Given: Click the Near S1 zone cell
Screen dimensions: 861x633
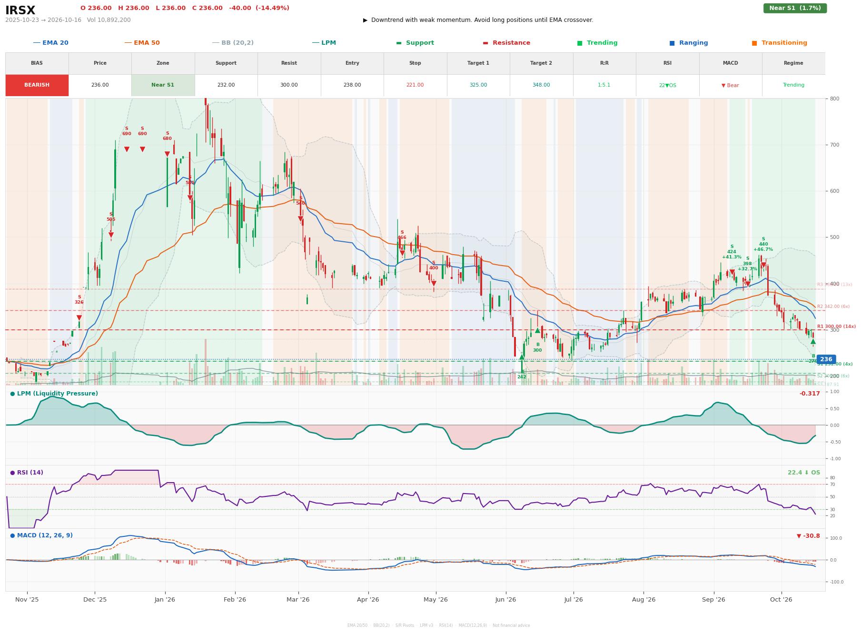Looking at the screenshot, I should (163, 85).
